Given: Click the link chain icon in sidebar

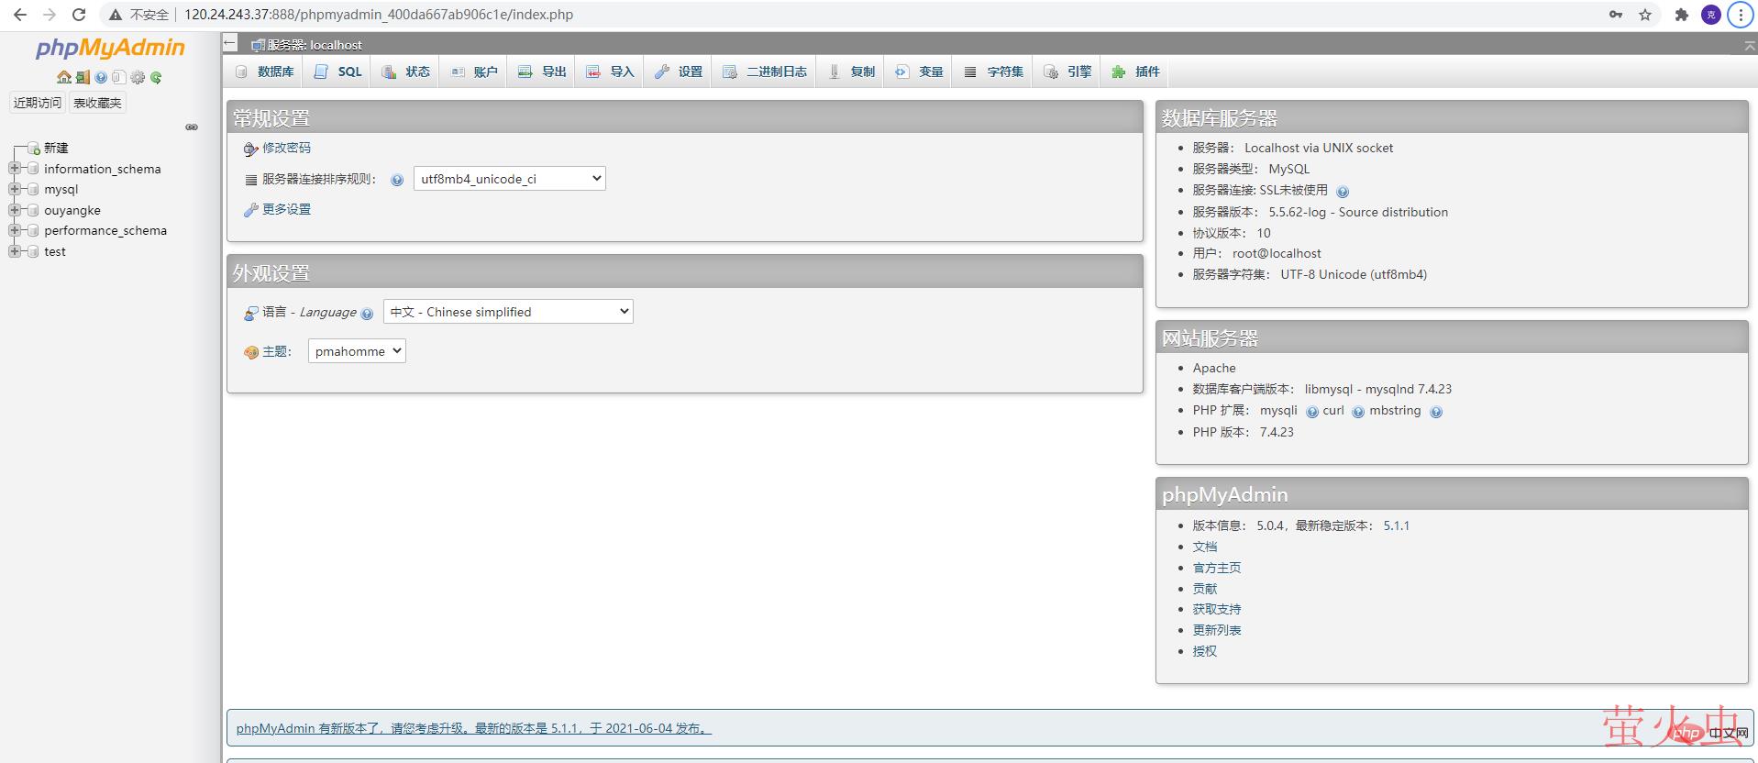Looking at the screenshot, I should 192,127.
